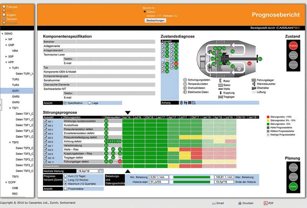Viewport: 307px width, 208px height.
Task: Click the middle grey light in Zustand panel
Action: (293, 55)
